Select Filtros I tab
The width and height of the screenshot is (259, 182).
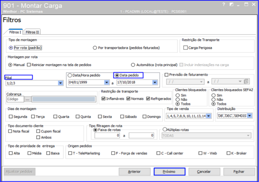15,32
